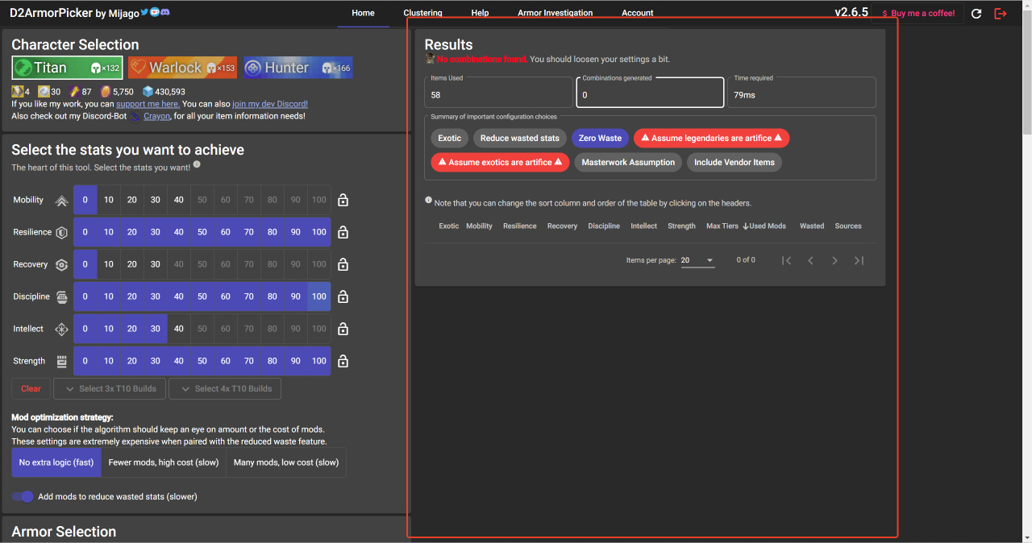Screen dimensions: 1032x543
Task: Switch to the Clustering tab
Action: click(422, 14)
